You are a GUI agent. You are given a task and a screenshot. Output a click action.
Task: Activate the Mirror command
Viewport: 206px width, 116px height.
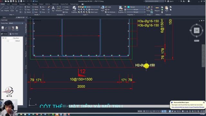(35, 10)
